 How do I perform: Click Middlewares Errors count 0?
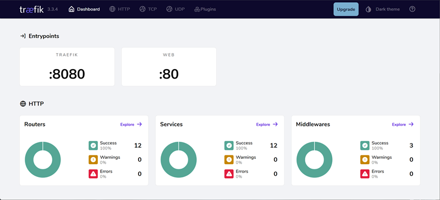tap(411, 174)
